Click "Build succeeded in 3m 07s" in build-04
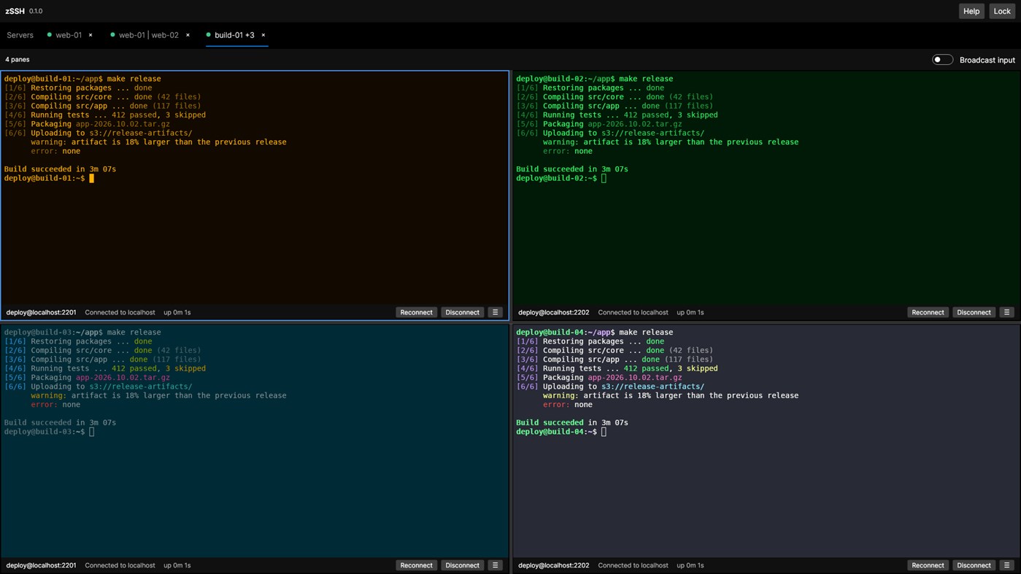 (572, 423)
